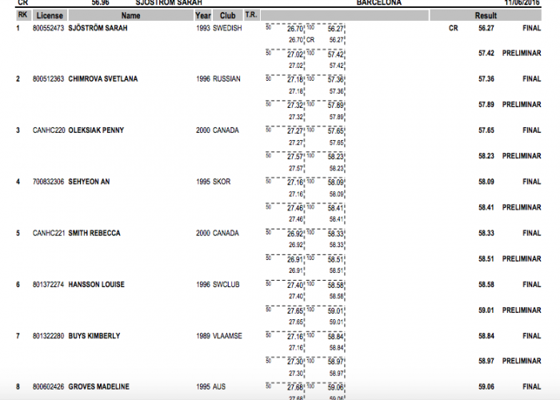Click PRELIMINAR label beside result 58.23
This screenshot has height=400, width=560.
coord(522,156)
